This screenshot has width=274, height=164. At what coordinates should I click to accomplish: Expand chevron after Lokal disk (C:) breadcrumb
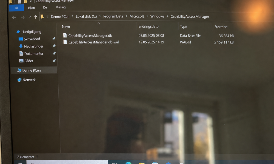(x=100, y=16)
